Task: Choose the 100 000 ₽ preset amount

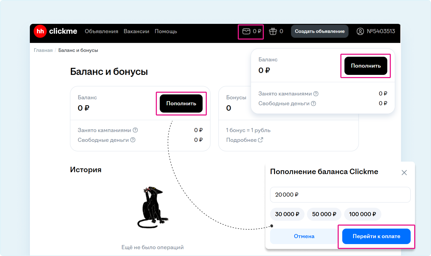Action: point(362,214)
